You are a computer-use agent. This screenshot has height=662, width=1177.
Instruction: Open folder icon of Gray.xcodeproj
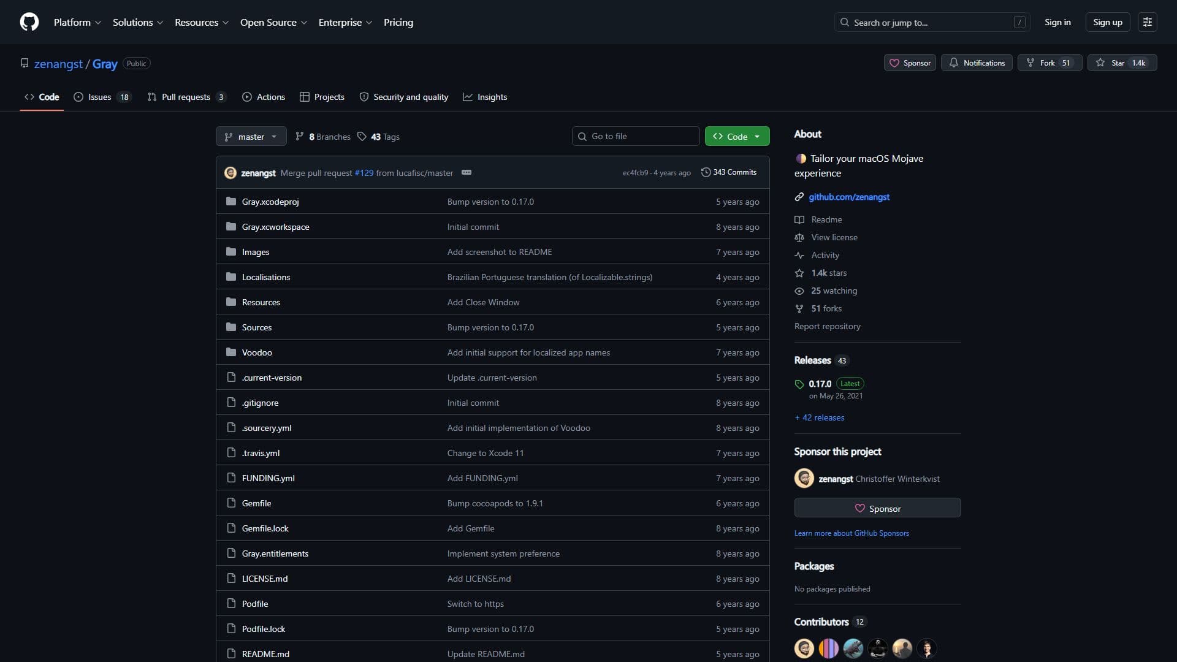(x=231, y=201)
